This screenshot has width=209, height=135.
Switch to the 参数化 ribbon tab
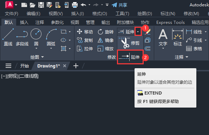tap(57, 22)
